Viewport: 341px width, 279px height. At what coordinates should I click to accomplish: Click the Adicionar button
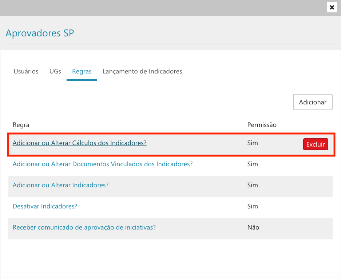tap(313, 102)
